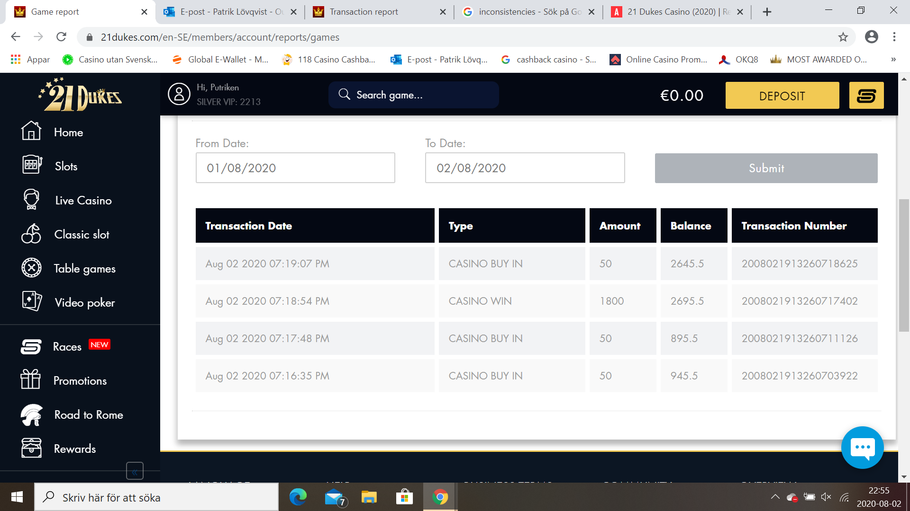This screenshot has width=910, height=511.
Task: Open Global E-Wallet bookmark
Action: click(221, 60)
